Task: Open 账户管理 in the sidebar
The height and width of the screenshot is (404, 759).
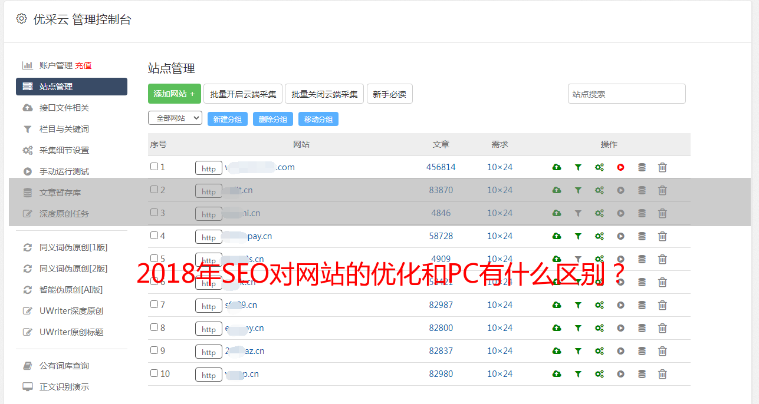Action: (x=56, y=65)
